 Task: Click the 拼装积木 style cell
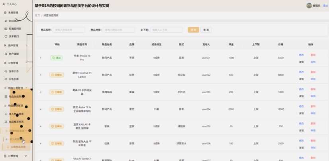182,144
